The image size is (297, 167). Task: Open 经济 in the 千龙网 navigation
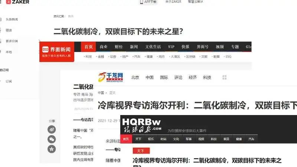[193, 78]
